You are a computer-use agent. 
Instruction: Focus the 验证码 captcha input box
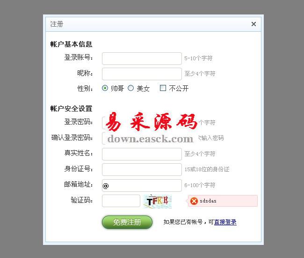[x=121, y=201]
